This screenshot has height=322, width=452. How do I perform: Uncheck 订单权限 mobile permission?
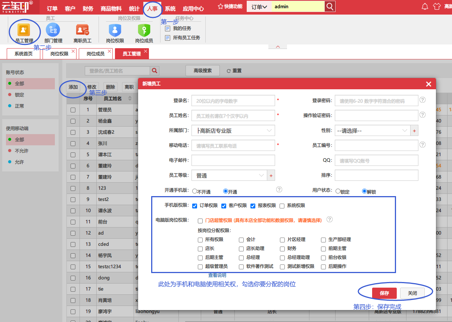pos(195,206)
